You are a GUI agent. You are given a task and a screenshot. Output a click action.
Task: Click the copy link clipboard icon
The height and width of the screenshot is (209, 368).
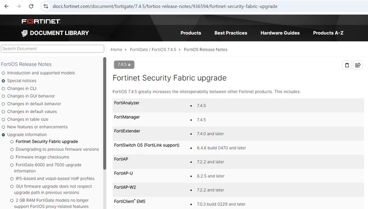coord(347,65)
